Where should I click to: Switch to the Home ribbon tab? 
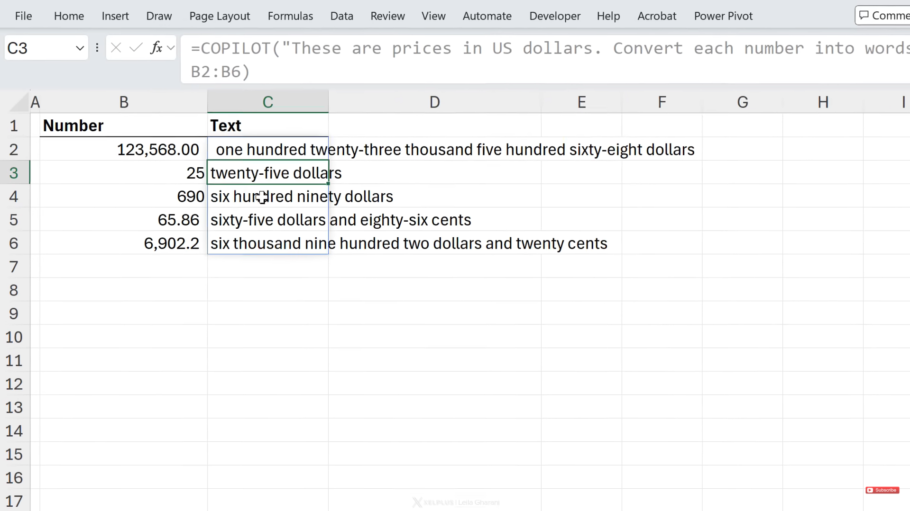pos(69,16)
